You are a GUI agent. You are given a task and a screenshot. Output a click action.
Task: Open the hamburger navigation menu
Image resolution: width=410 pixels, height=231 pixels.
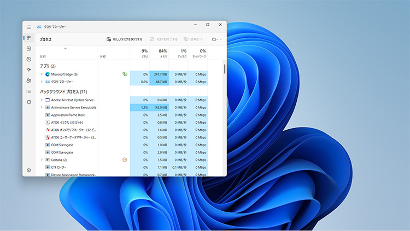(x=29, y=26)
